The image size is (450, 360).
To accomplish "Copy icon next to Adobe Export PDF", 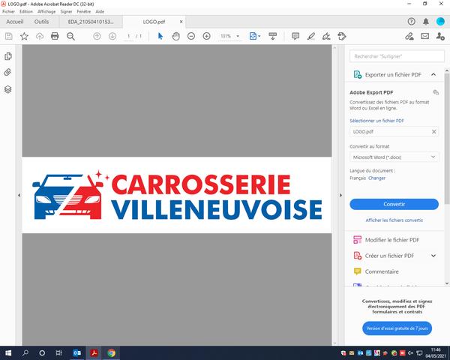I will [x=436, y=92].
